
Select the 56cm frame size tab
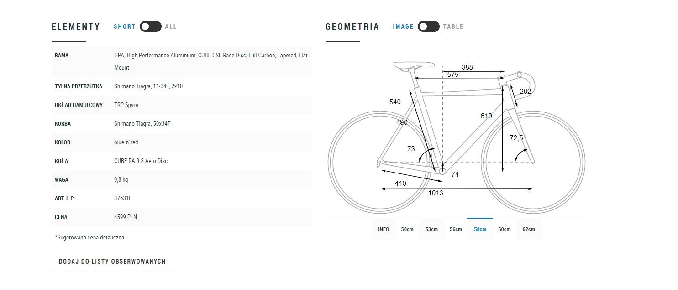tap(456, 229)
